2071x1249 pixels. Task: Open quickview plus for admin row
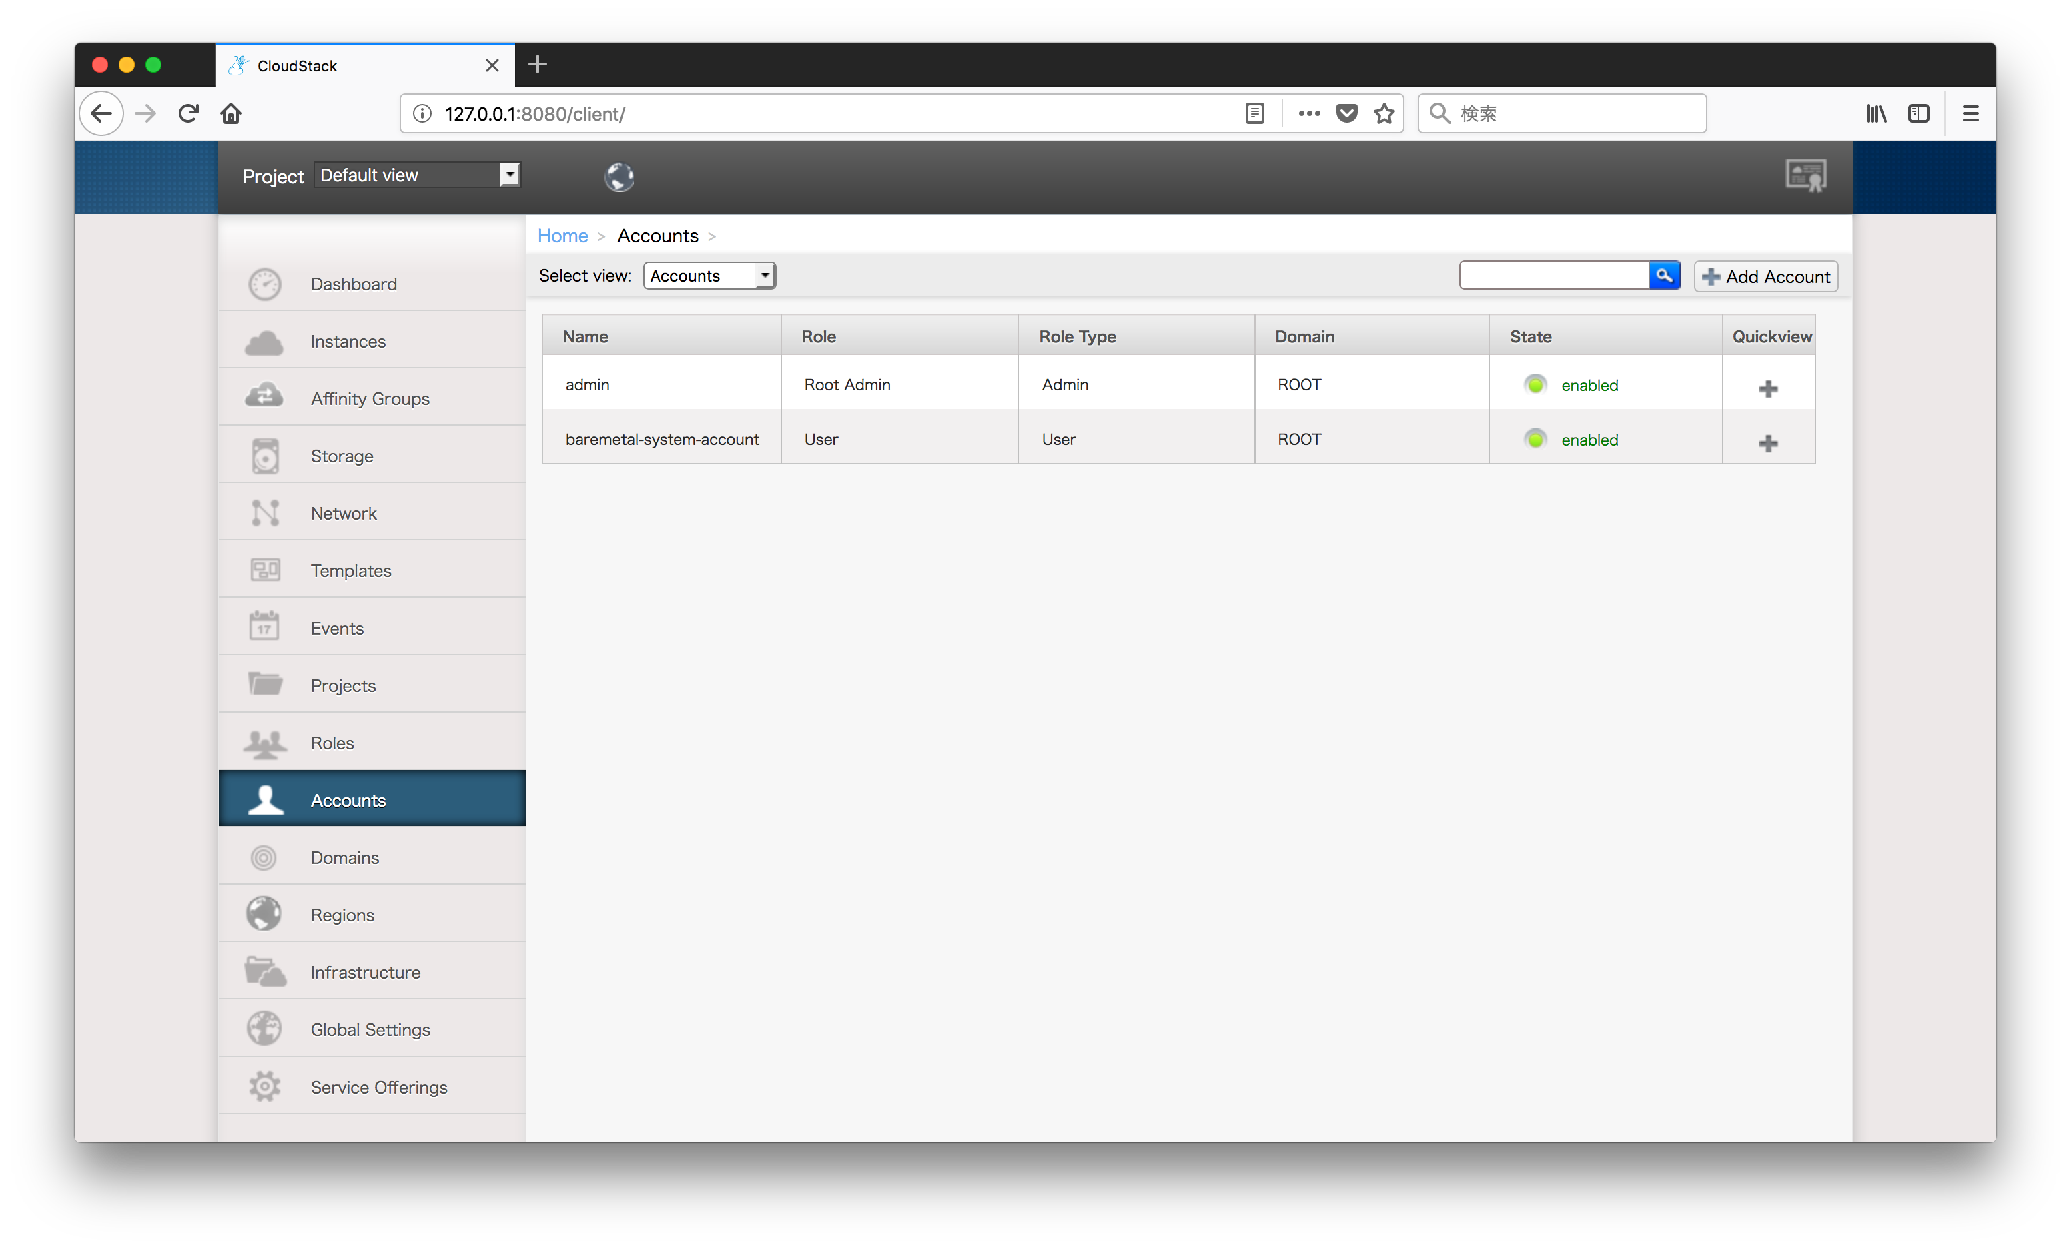pyautogui.click(x=1767, y=388)
